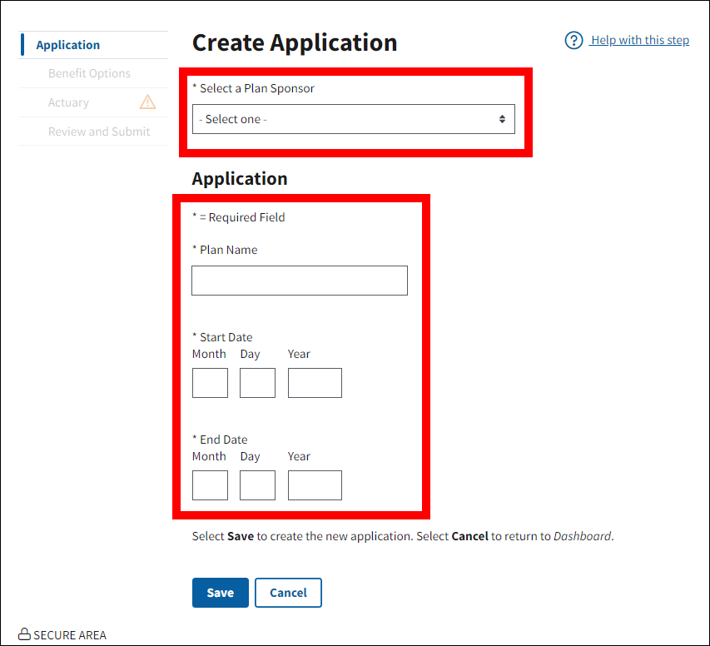Focus the Plan Name text field
Viewport: 710px width, 646px height.
point(300,281)
